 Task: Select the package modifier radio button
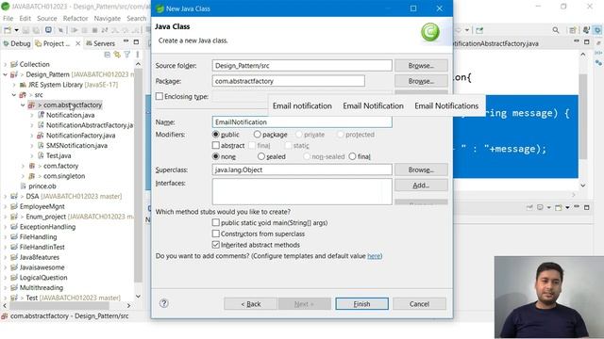[x=258, y=134]
